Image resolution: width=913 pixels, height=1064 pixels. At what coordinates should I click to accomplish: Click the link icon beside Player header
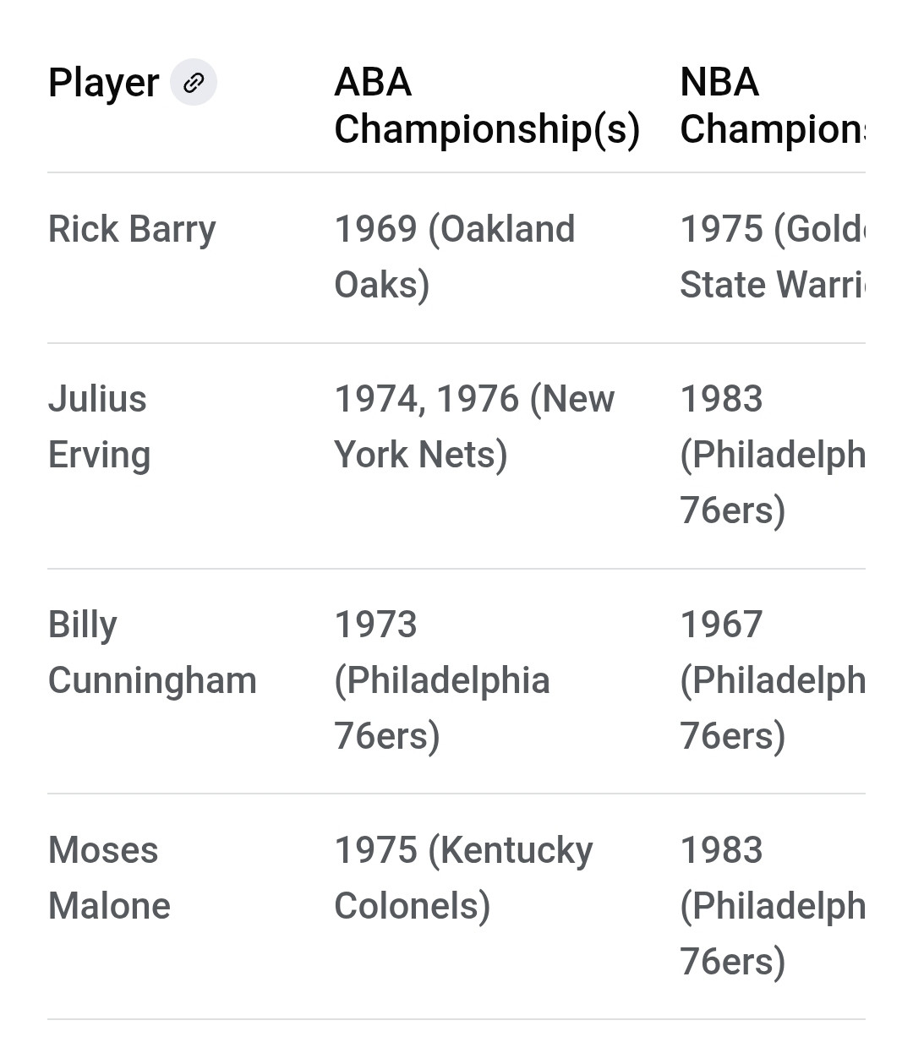194,83
